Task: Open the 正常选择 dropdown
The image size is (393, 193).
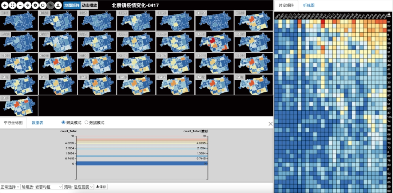Action: point(10,187)
